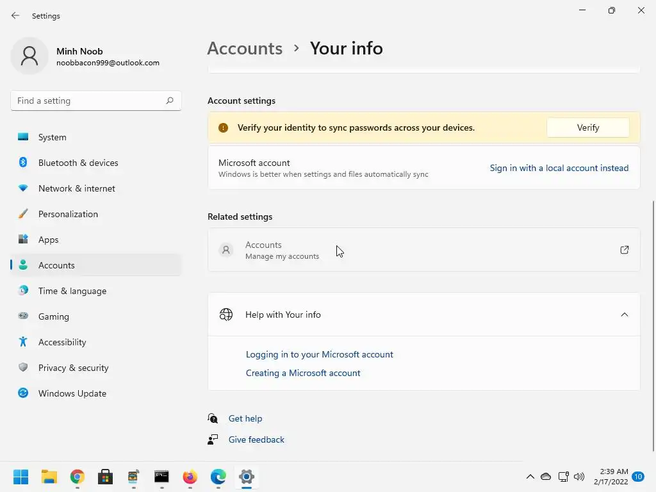Go to Personalization settings
This screenshot has height=492, width=656.
(68, 214)
